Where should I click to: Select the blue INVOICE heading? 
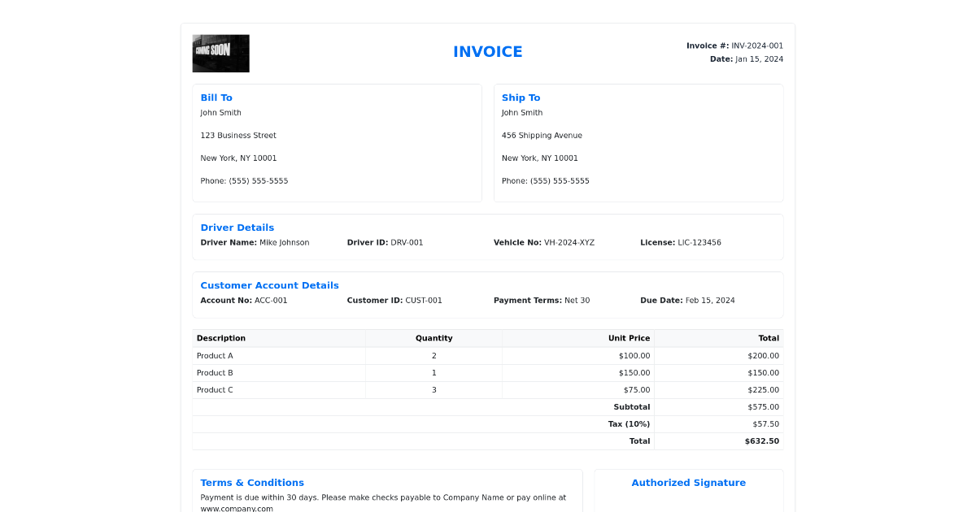(x=487, y=51)
